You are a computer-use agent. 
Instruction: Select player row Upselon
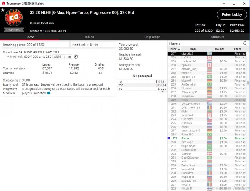[x=207, y=88]
